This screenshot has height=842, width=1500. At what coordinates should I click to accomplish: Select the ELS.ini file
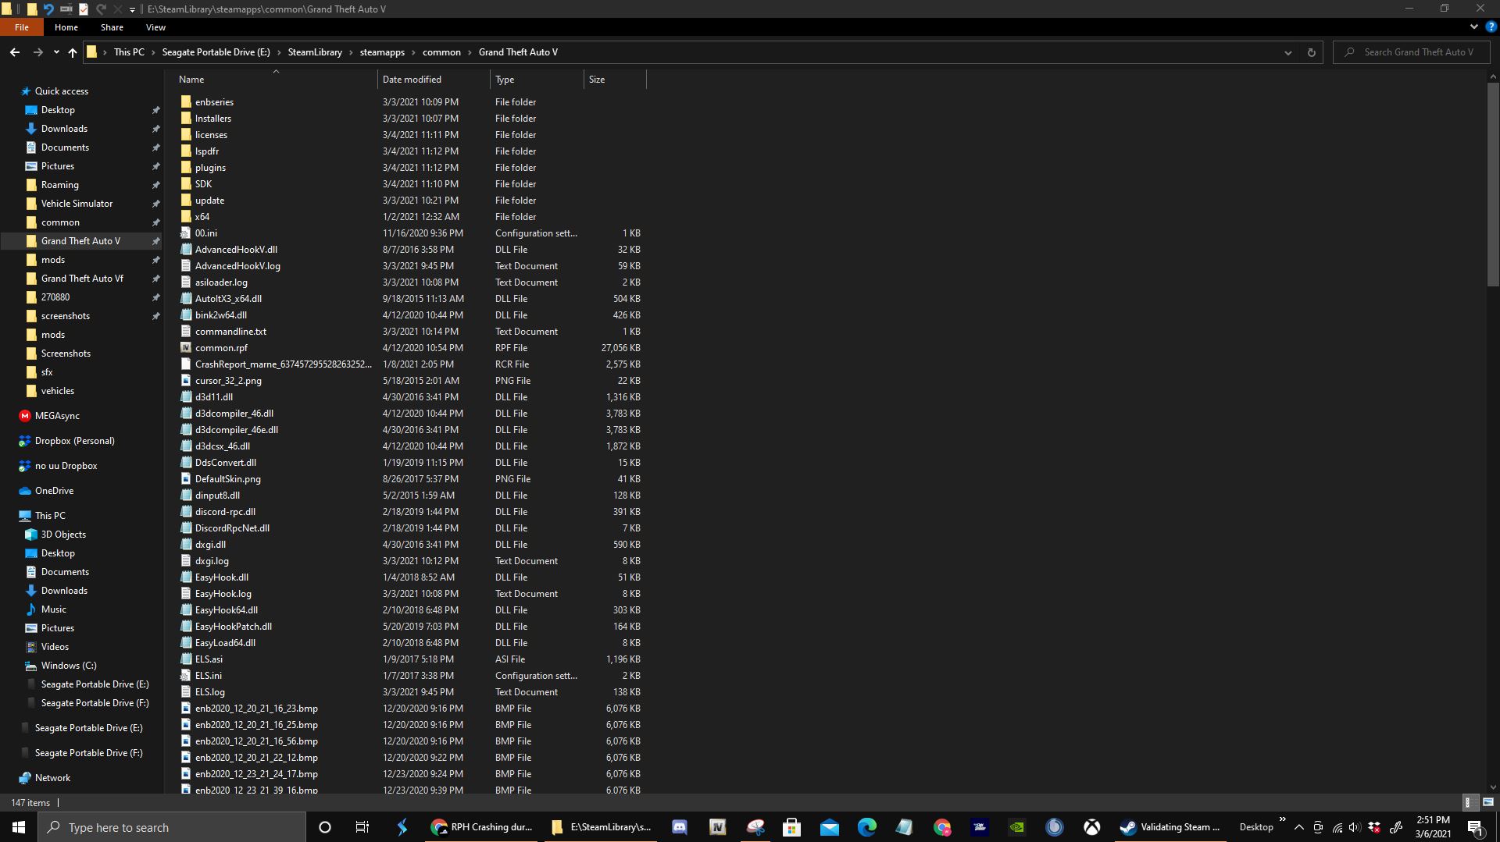[x=209, y=676]
